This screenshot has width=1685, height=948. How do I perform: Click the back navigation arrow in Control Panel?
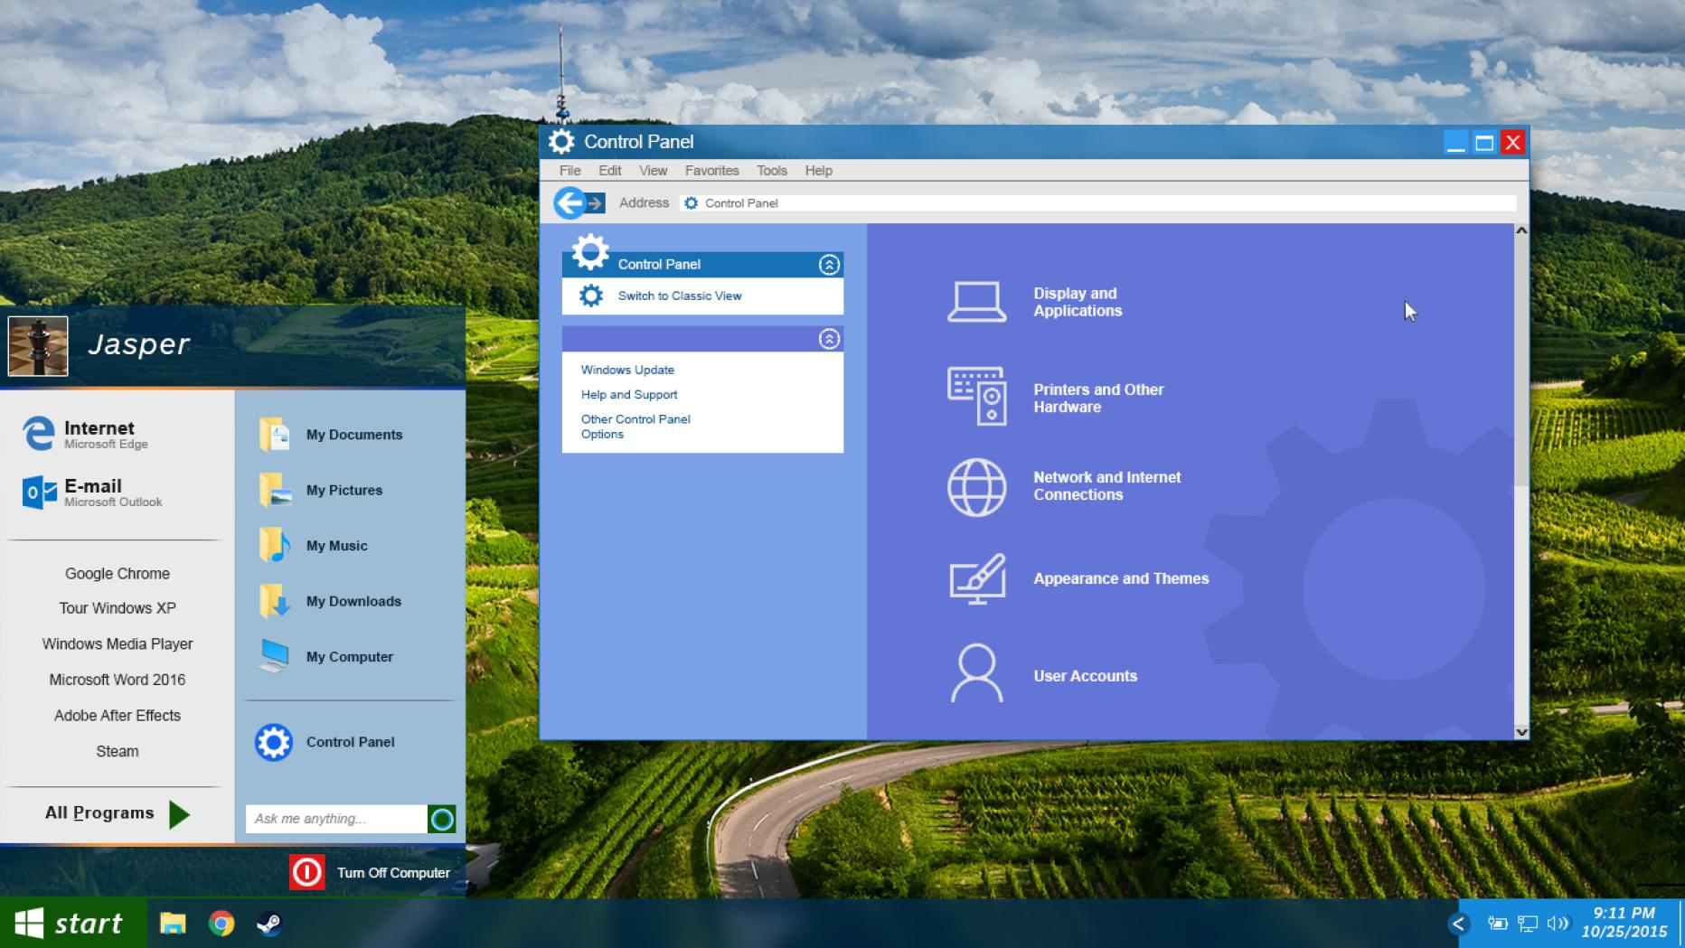(x=569, y=202)
